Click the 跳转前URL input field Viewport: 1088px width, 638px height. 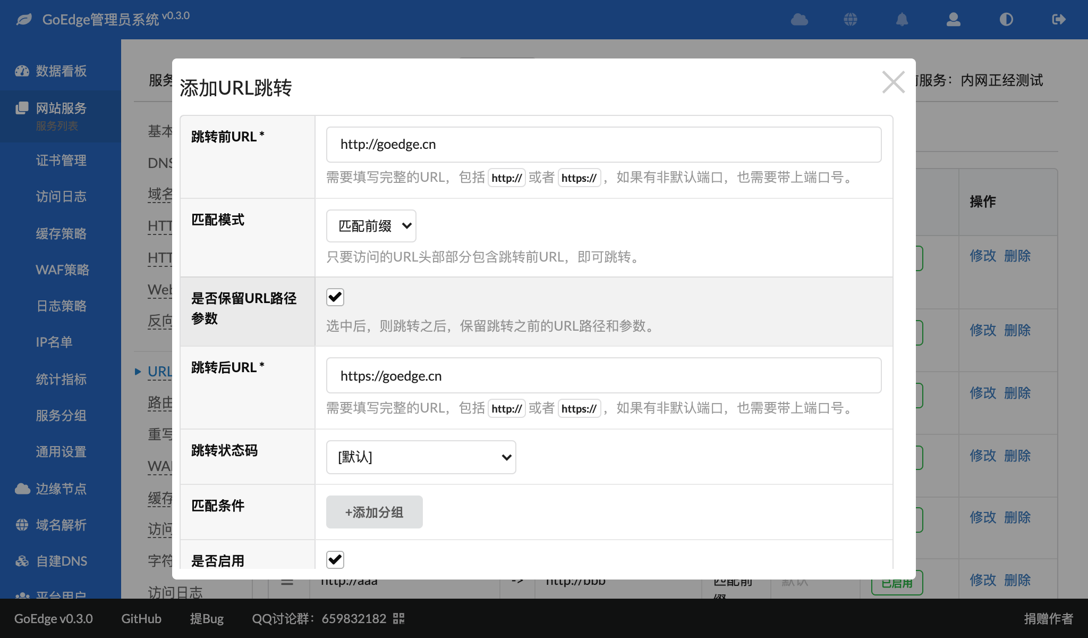point(603,144)
